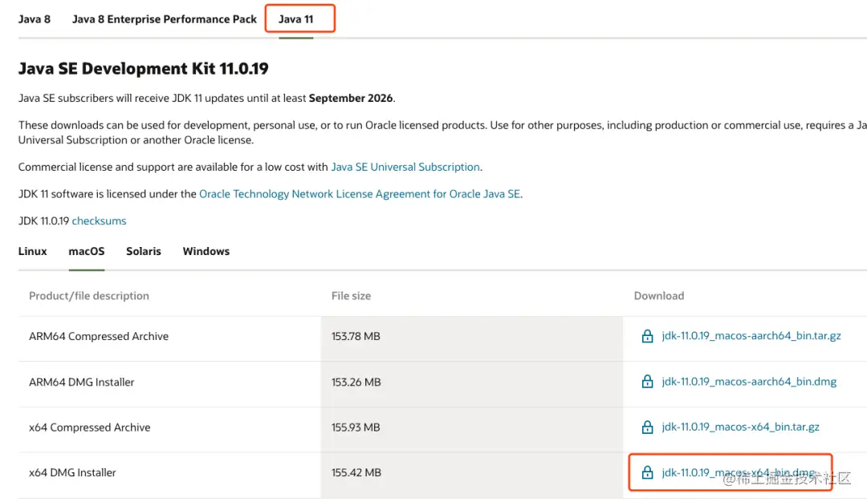Select the macOS platform tab

coord(87,251)
